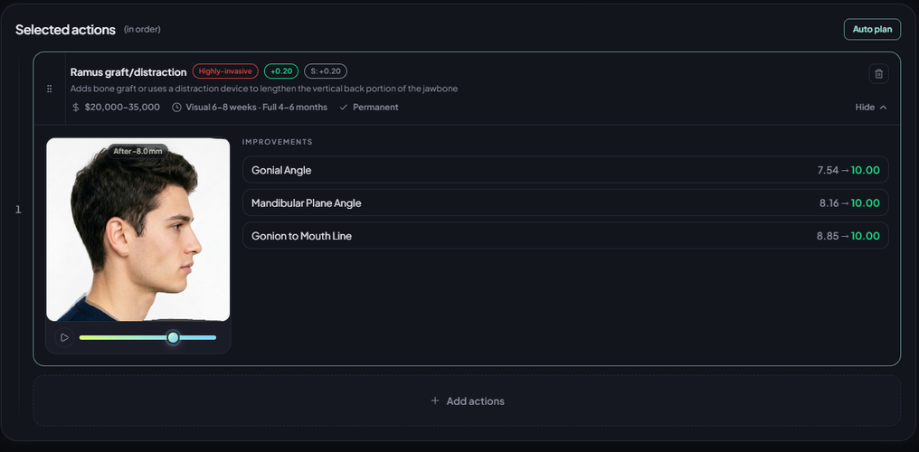Image resolution: width=919 pixels, height=452 pixels.
Task: Click the Ramus graft/distraction title
Action: tap(128, 72)
